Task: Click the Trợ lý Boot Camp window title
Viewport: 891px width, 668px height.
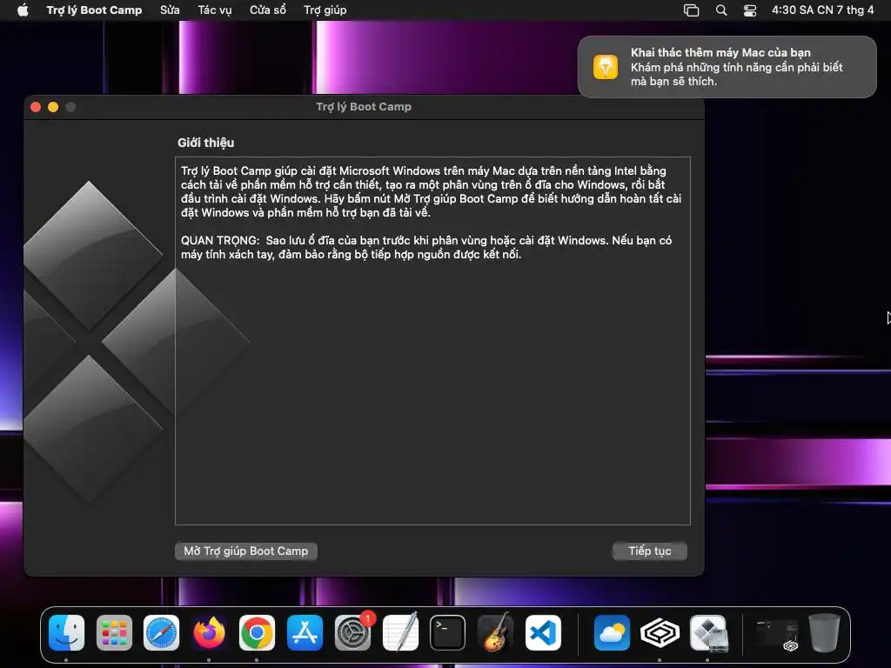Action: (364, 107)
